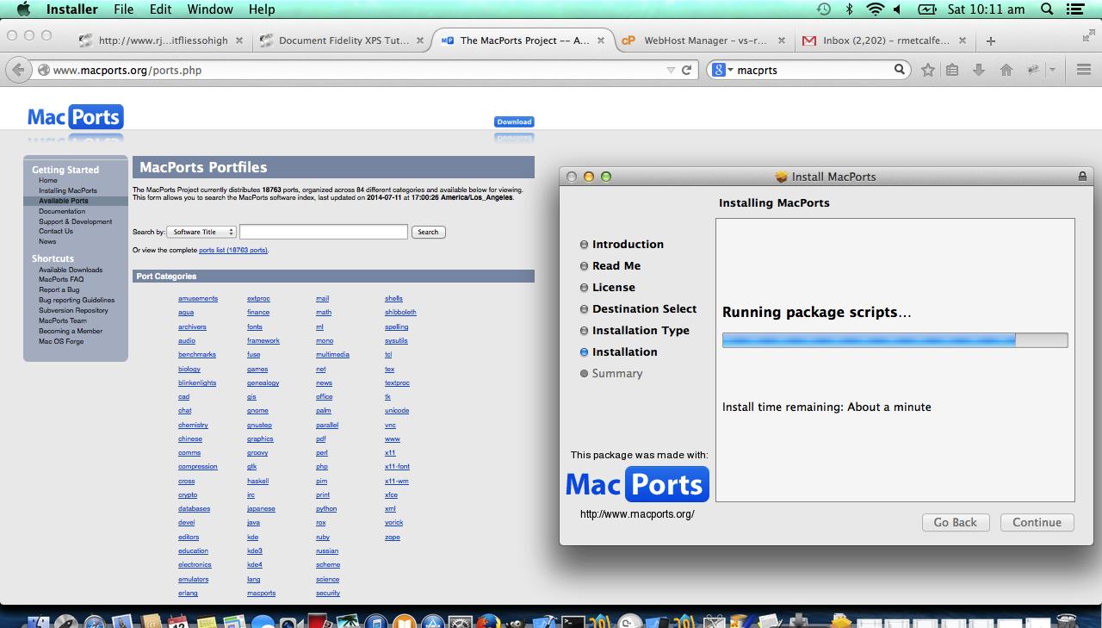Click the Portfiles search text field
This screenshot has height=628, width=1102.
[324, 232]
